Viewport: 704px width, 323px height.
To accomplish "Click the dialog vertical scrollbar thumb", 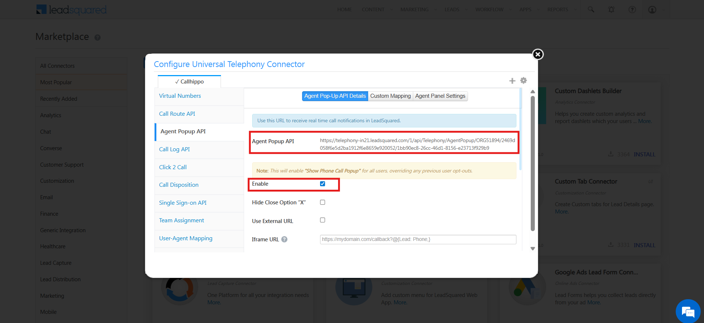I will [x=533, y=163].
